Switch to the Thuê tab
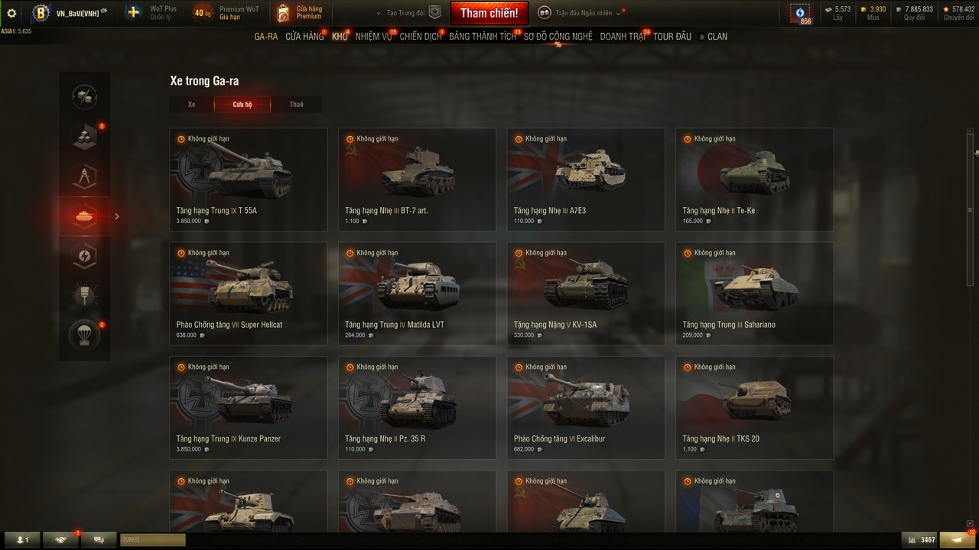This screenshot has width=979, height=550. (x=296, y=105)
